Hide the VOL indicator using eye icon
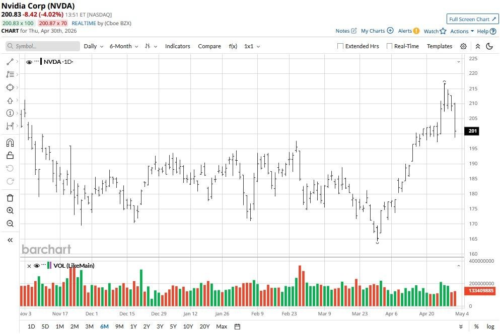The height and width of the screenshot is (336, 500). 37,266
